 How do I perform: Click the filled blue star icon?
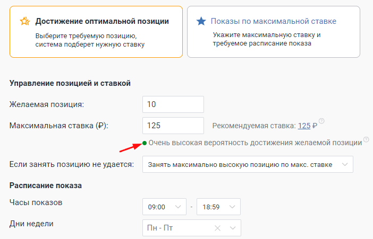[201, 21]
